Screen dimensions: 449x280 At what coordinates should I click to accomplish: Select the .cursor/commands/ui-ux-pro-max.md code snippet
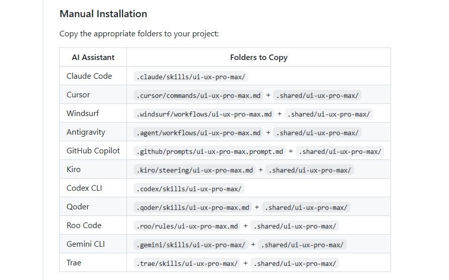pos(199,95)
